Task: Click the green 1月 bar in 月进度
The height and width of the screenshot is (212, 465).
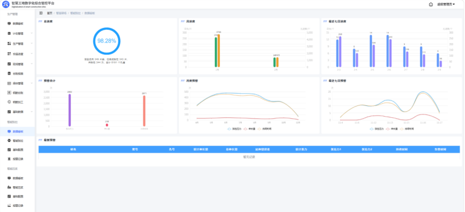Action: coord(216,52)
